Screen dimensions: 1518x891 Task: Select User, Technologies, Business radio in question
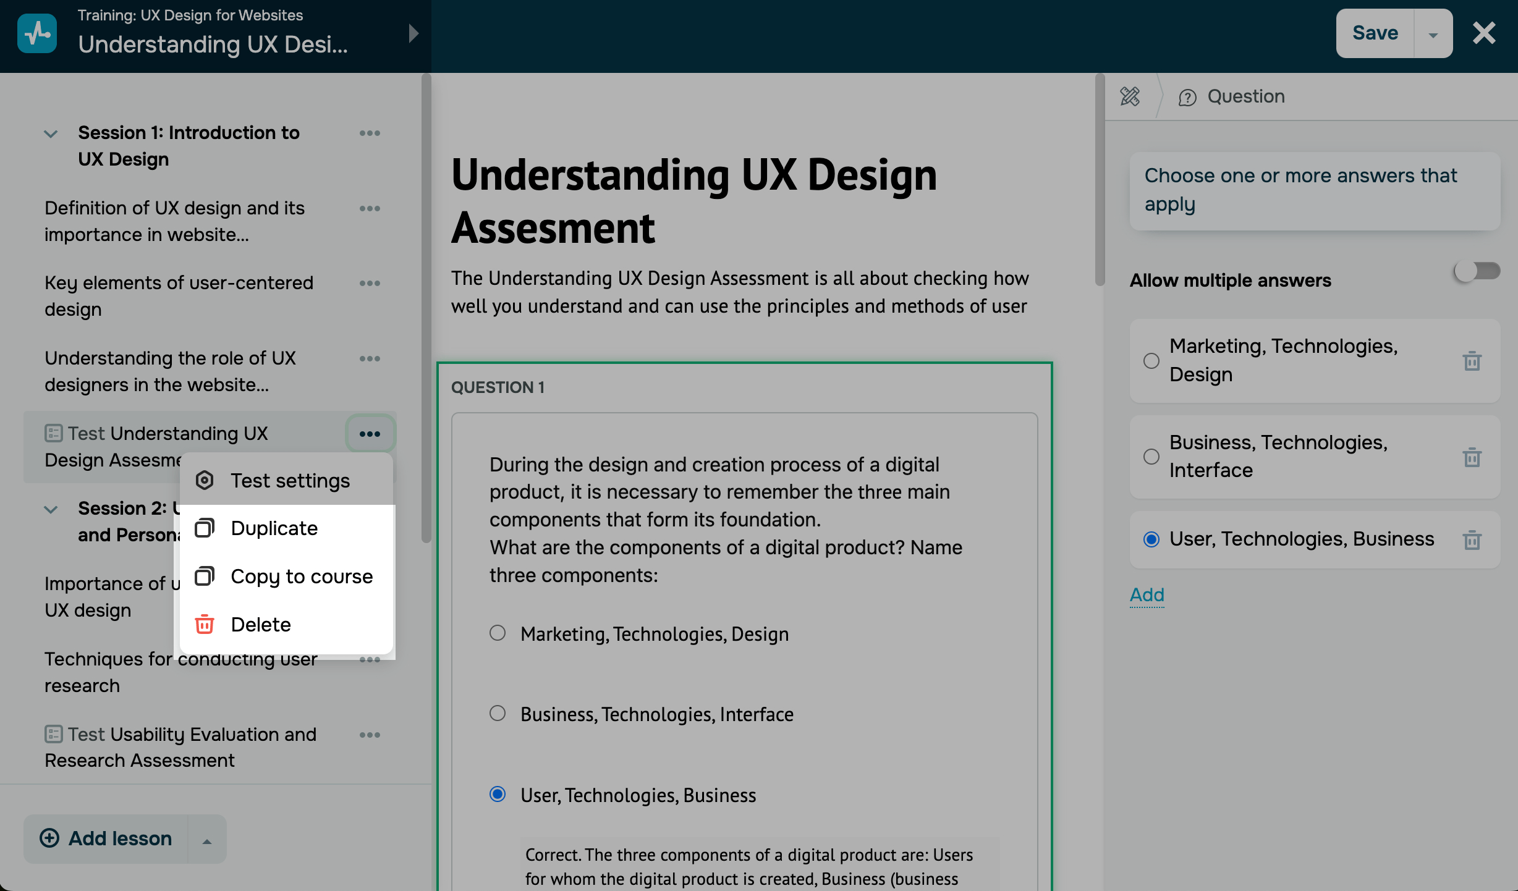coord(498,795)
